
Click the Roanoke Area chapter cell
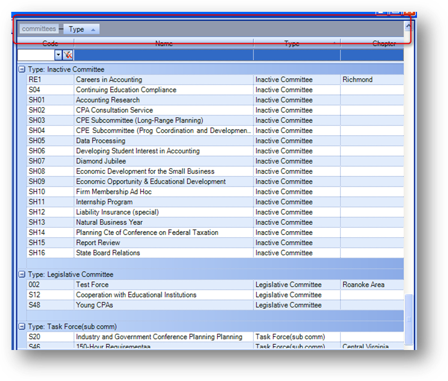[372, 284]
